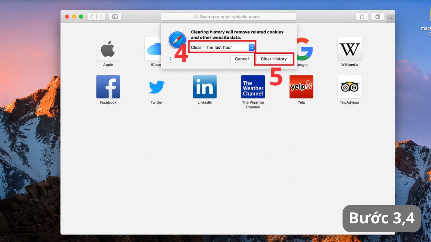Open the TripAdvisor favorite tile
The height and width of the screenshot is (242, 431).
(x=349, y=87)
